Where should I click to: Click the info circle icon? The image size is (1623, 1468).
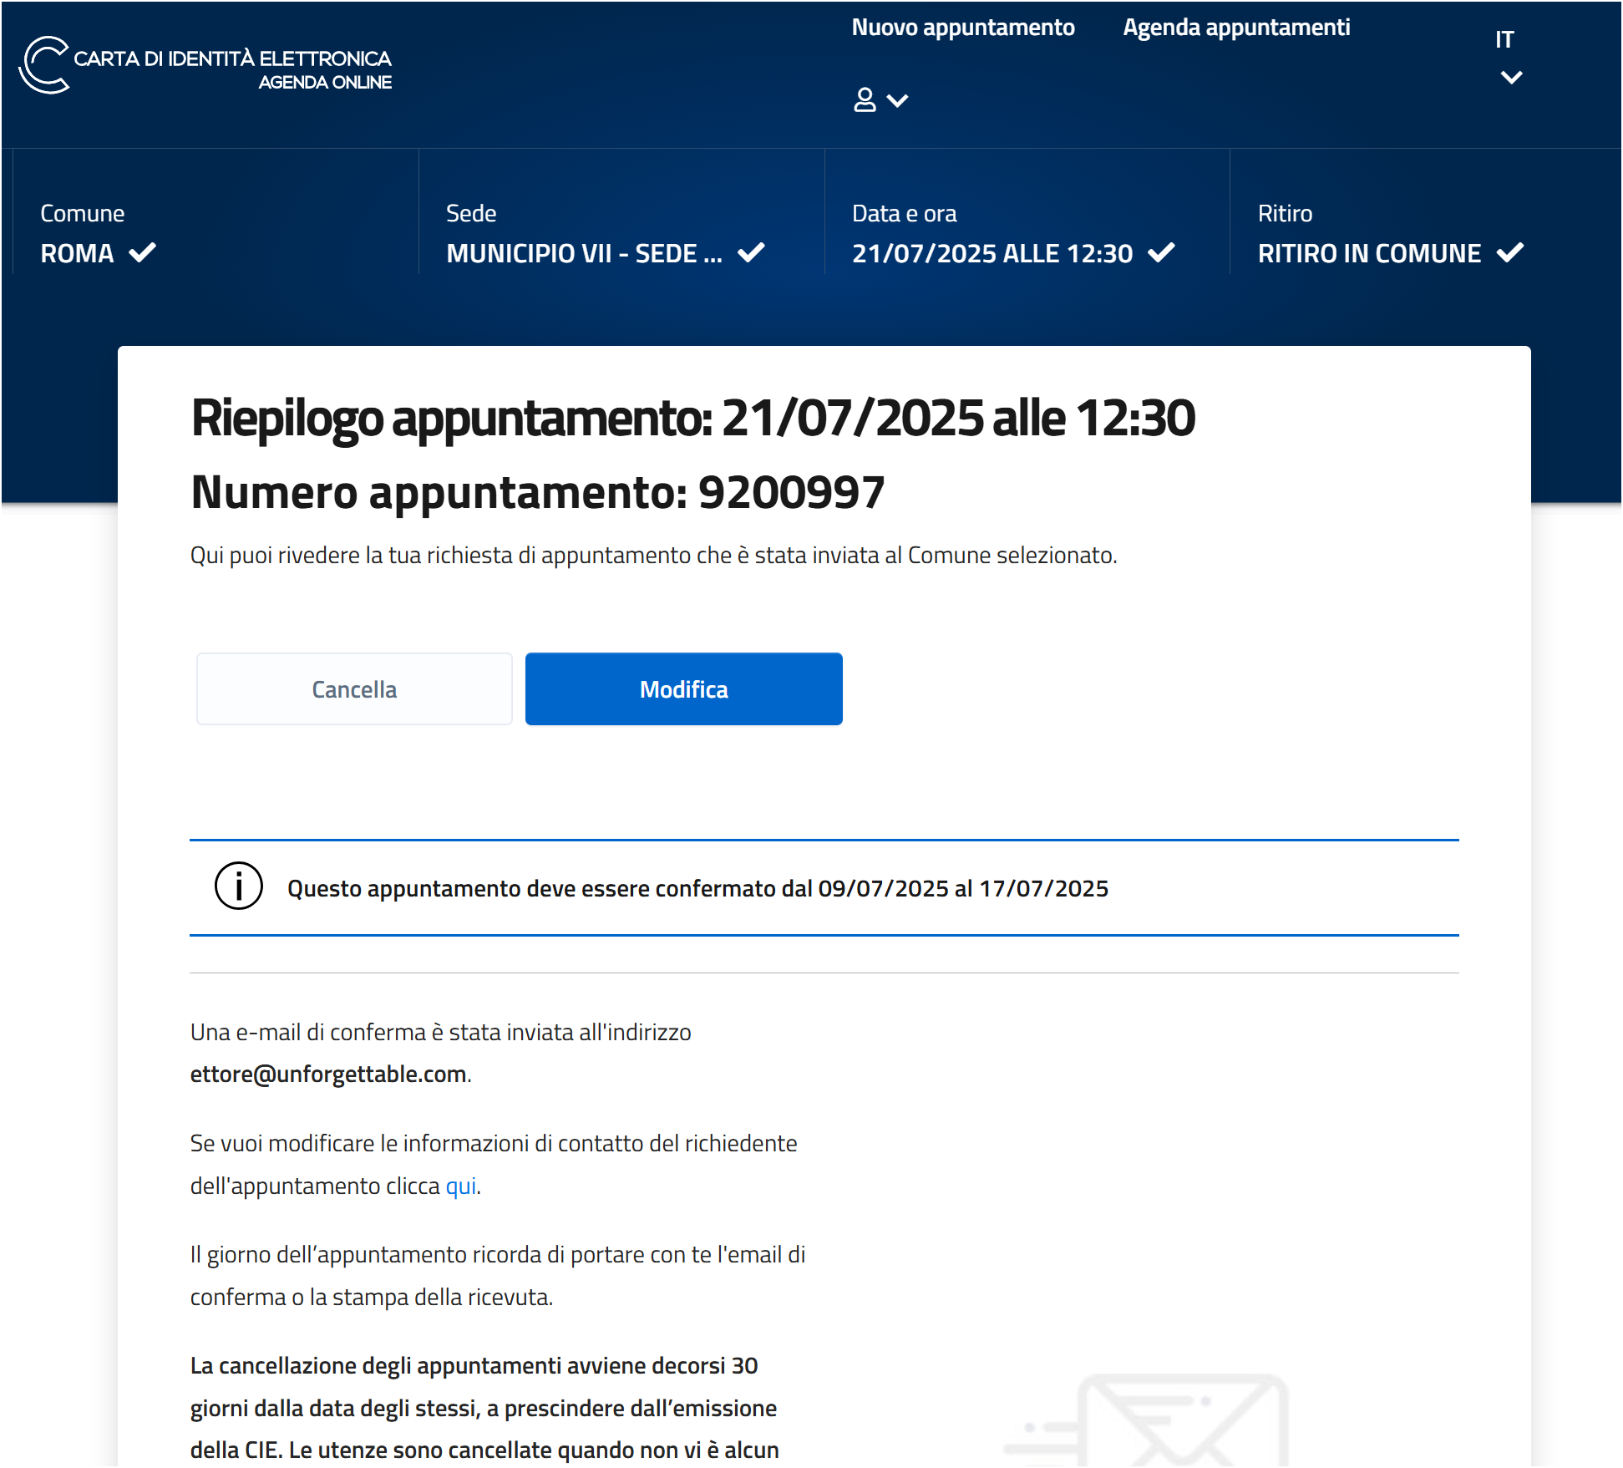pos(239,886)
